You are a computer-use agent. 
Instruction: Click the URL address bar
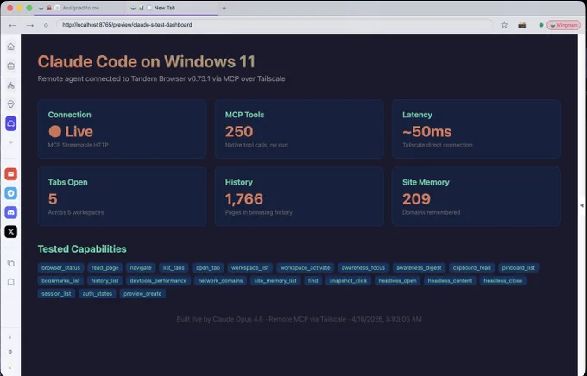click(275, 25)
